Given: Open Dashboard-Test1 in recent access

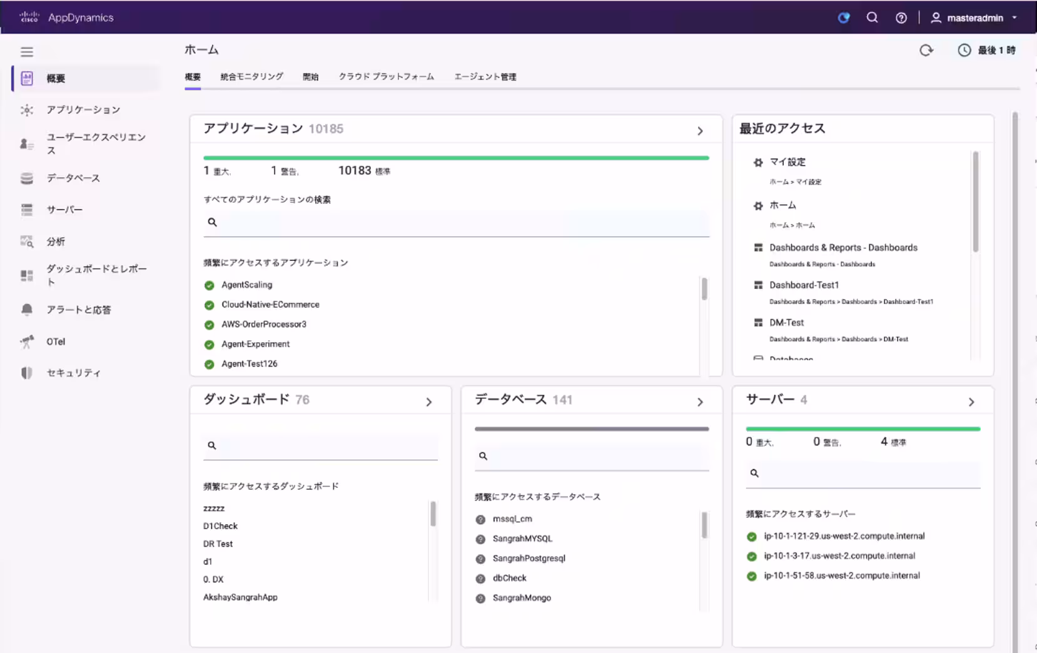Looking at the screenshot, I should point(804,285).
